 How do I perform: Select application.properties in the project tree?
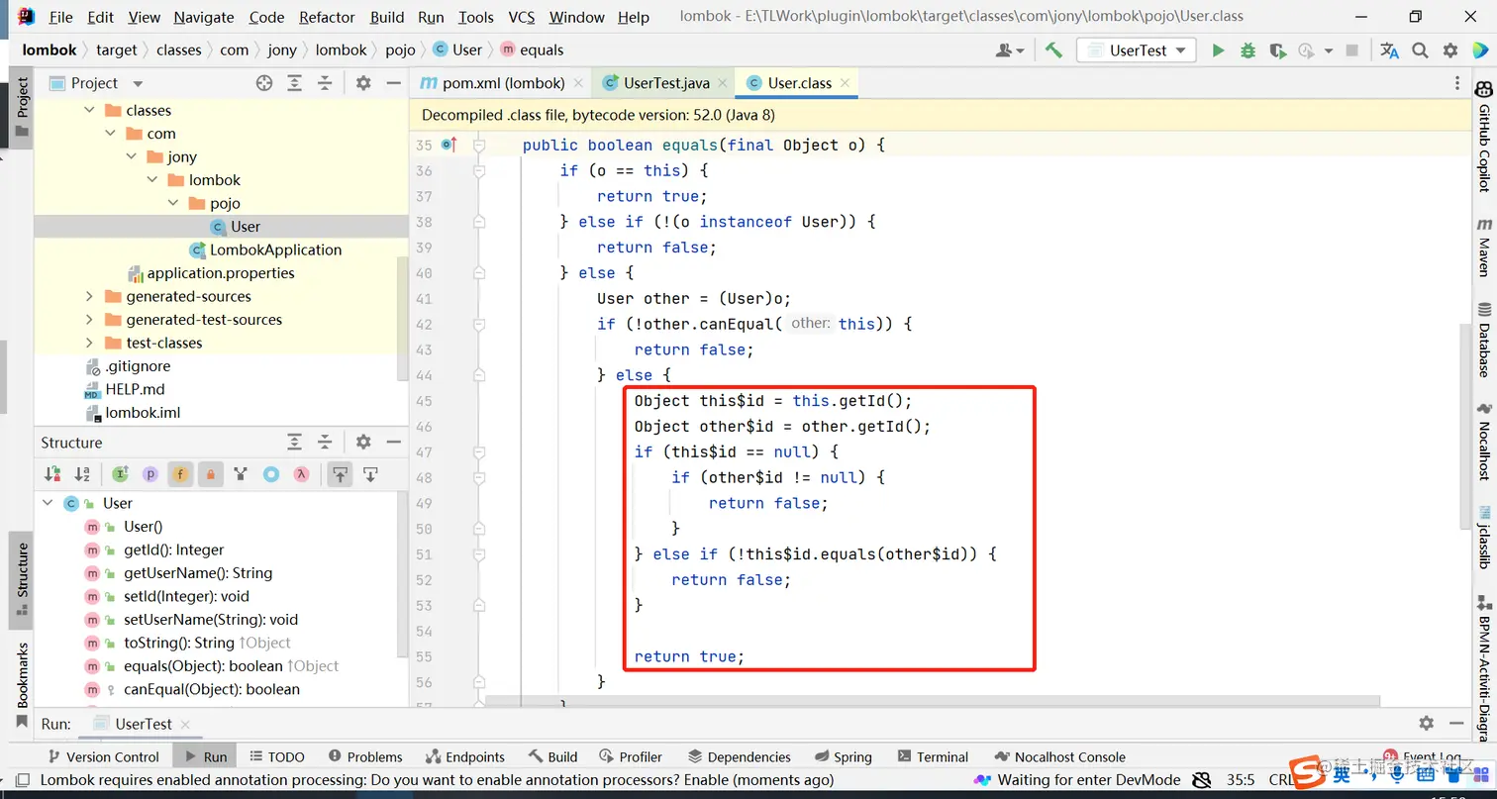(221, 273)
